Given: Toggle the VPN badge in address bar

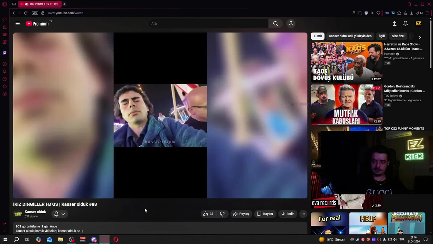Looking at the screenshot, I should pyautogui.click(x=35, y=13).
